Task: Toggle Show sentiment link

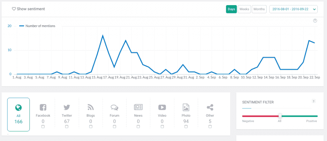Action: 28,9
